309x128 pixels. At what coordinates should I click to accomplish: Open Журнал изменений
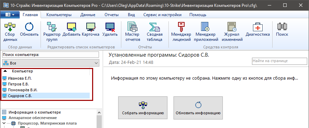(x=232, y=32)
